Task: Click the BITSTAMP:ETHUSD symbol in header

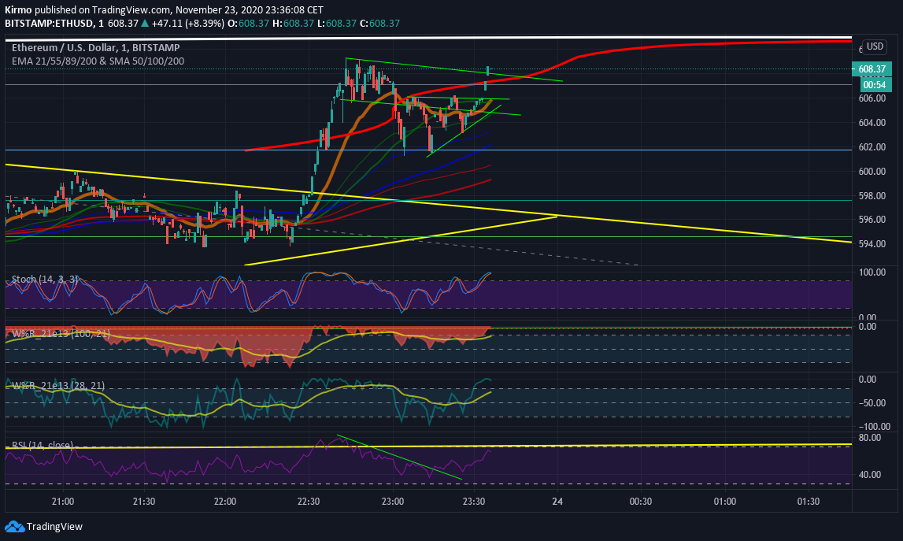Action: (49, 24)
